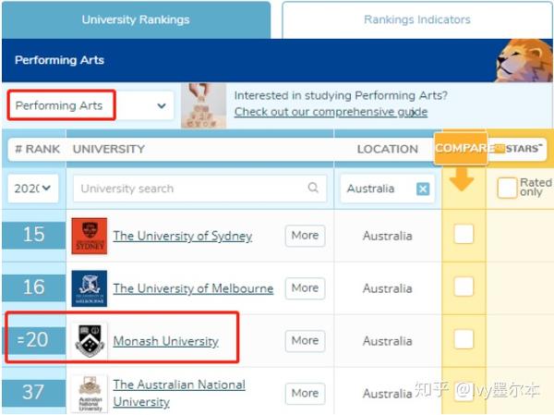Open The University of Melbourne link
Image resolution: width=554 pixels, height=415 pixels.
click(193, 288)
